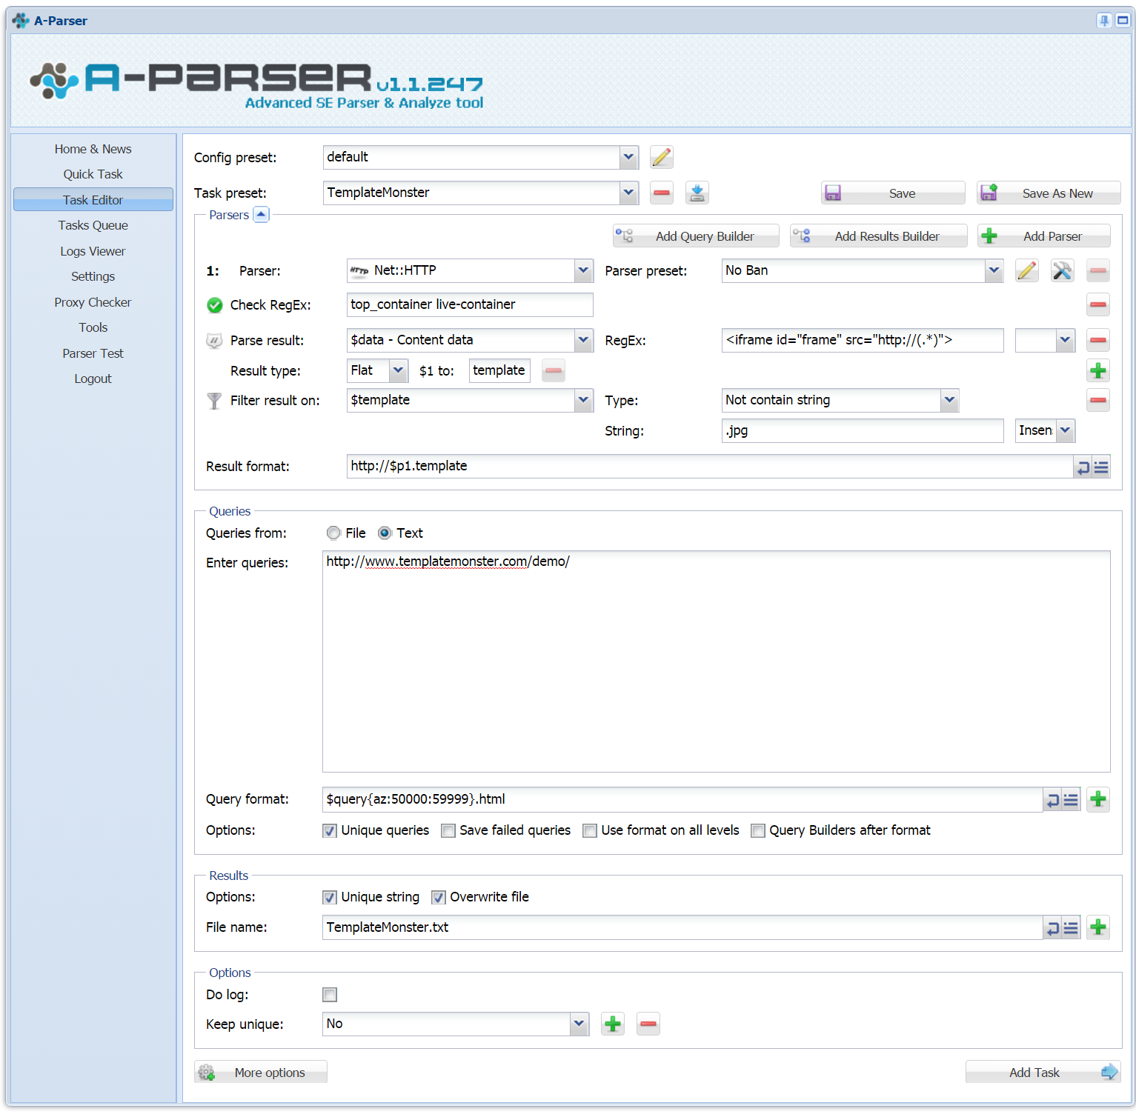This screenshot has width=1136, height=1117.
Task: Go to Home & News
Action: click(93, 149)
